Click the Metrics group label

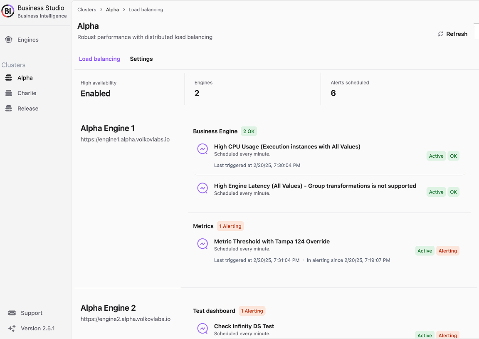coord(203,226)
